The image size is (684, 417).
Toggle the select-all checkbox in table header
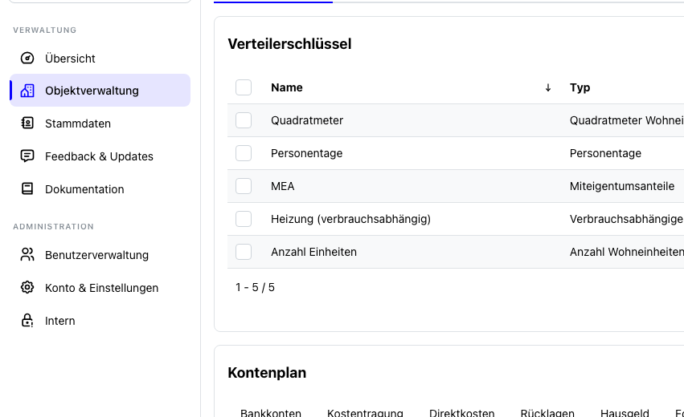point(244,87)
